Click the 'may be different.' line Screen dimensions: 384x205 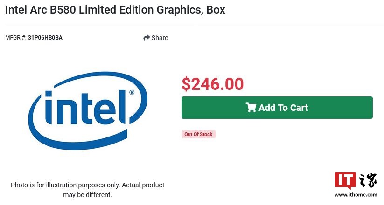coord(87,195)
